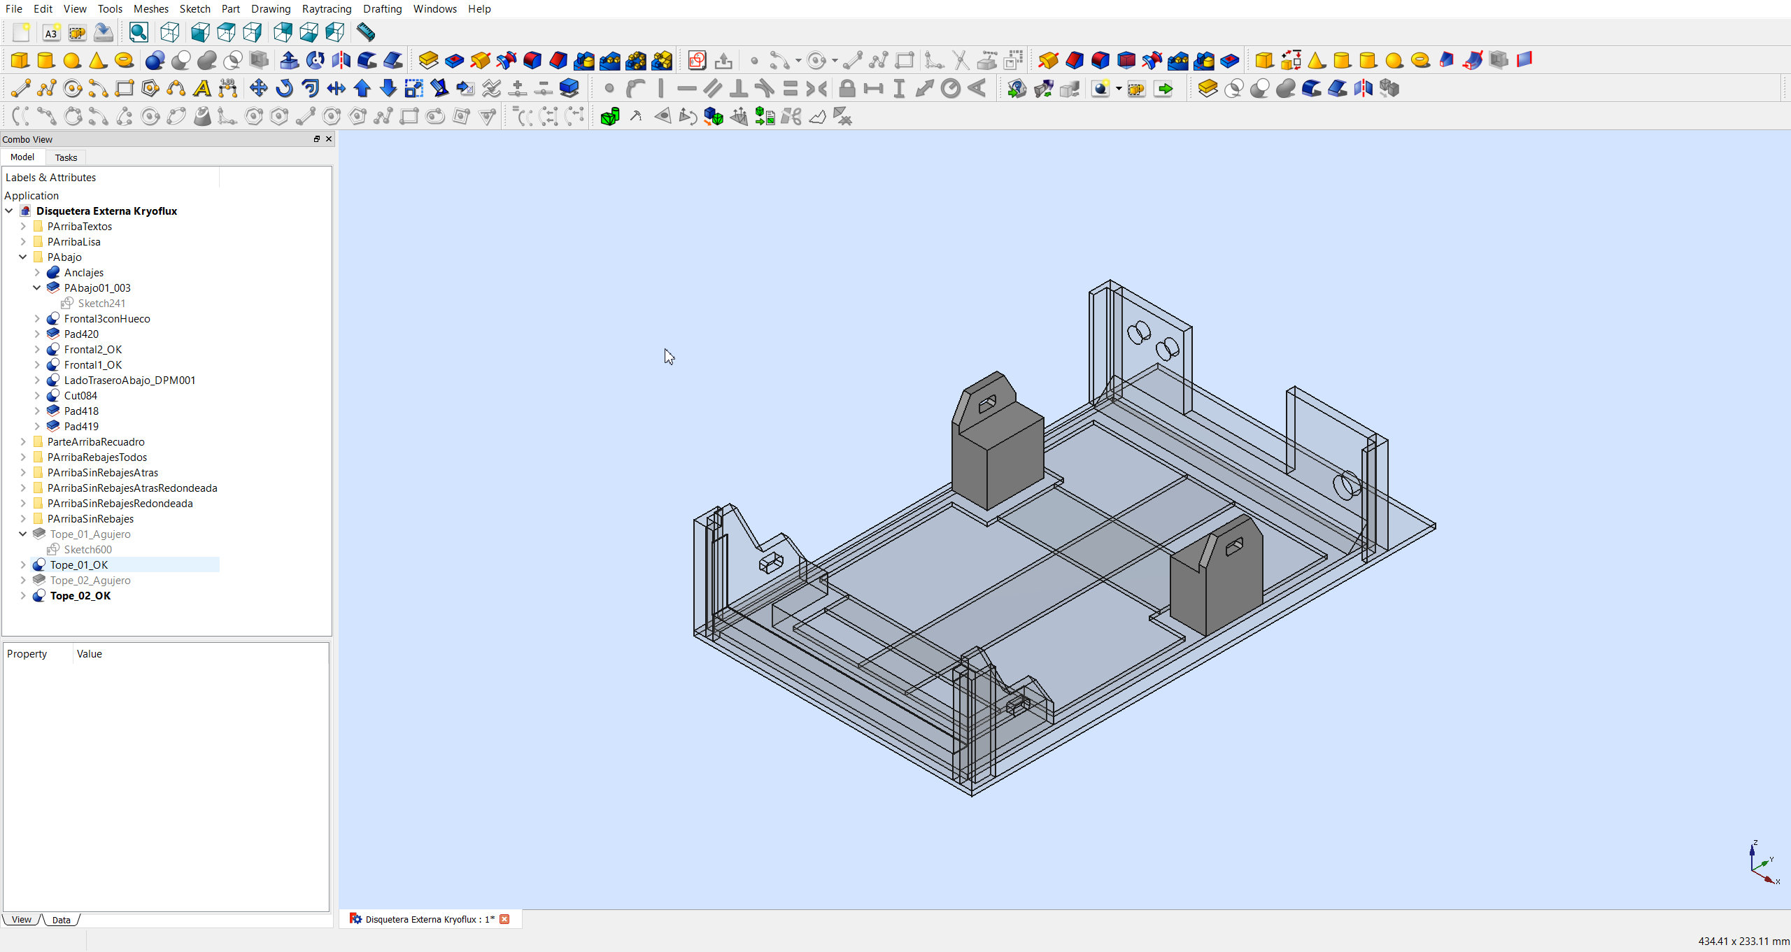The width and height of the screenshot is (1791, 952).
Task: Select PArribaSinRebajesAtrasRedondeada folder
Action: (132, 488)
